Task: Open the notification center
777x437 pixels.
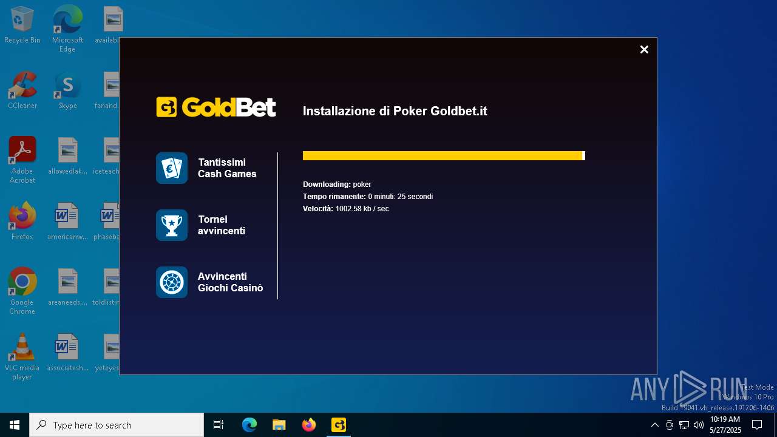Action: (757, 425)
